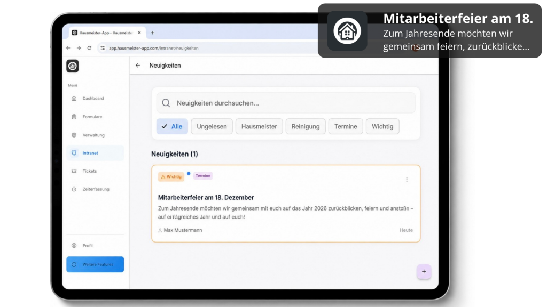The height and width of the screenshot is (307, 547).
Task: Open the Dashboard menu item
Action: [x=95, y=99]
